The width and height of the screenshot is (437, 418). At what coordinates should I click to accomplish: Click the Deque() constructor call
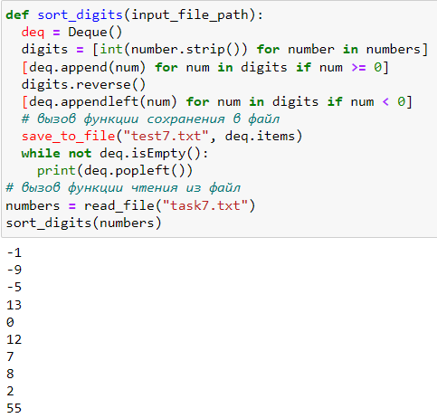[95, 32]
